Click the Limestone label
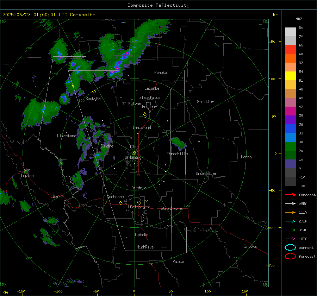This screenshot has height=296, width=317. click(x=67, y=136)
